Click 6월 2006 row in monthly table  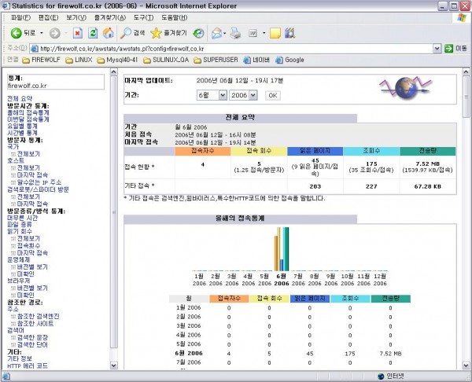click(x=289, y=354)
